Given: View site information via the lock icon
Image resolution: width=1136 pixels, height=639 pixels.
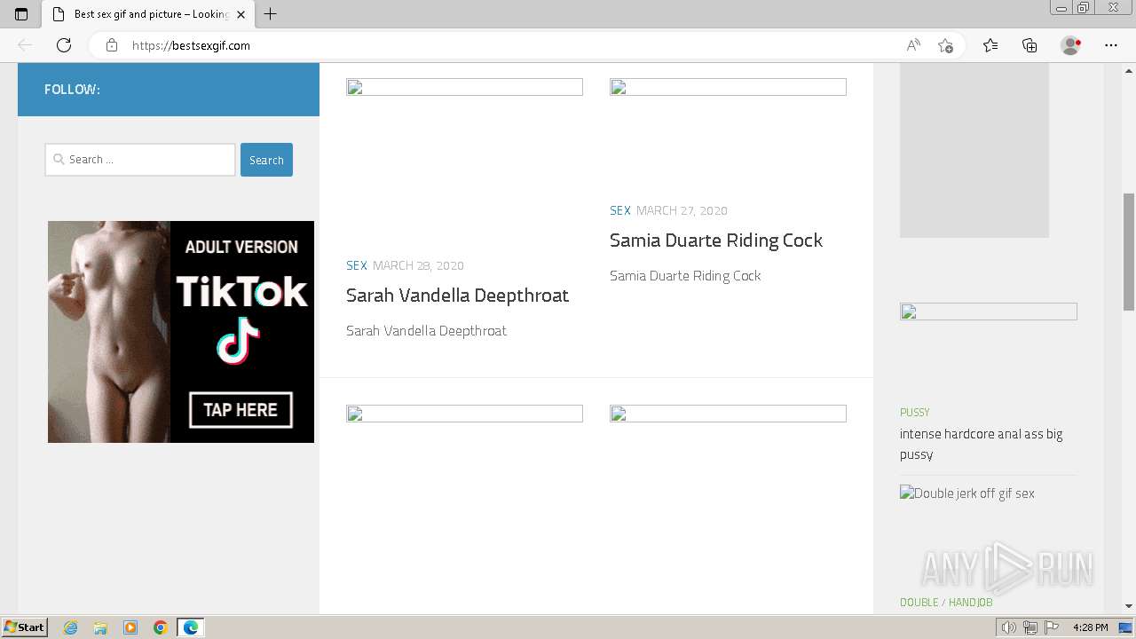Looking at the screenshot, I should pyautogui.click(x=112, y=45).
